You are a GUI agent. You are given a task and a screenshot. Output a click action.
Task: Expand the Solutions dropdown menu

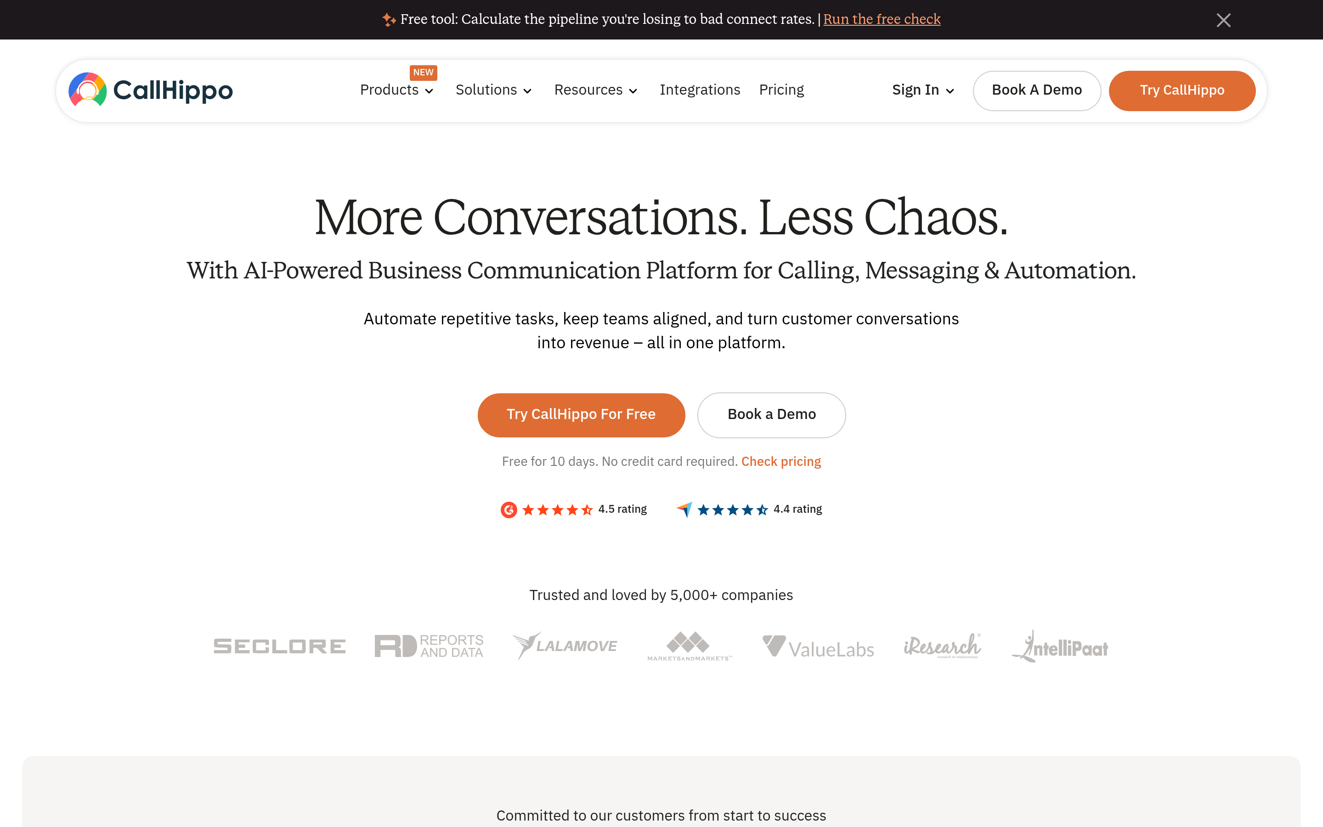coord(494,90)
